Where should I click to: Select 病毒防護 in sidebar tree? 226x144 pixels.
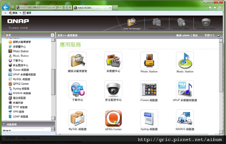tap(16, 103)
